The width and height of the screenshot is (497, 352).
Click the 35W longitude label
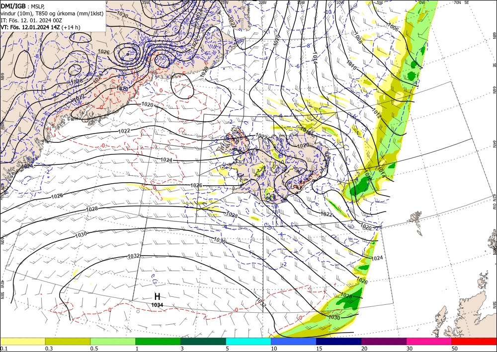point(146,2)
